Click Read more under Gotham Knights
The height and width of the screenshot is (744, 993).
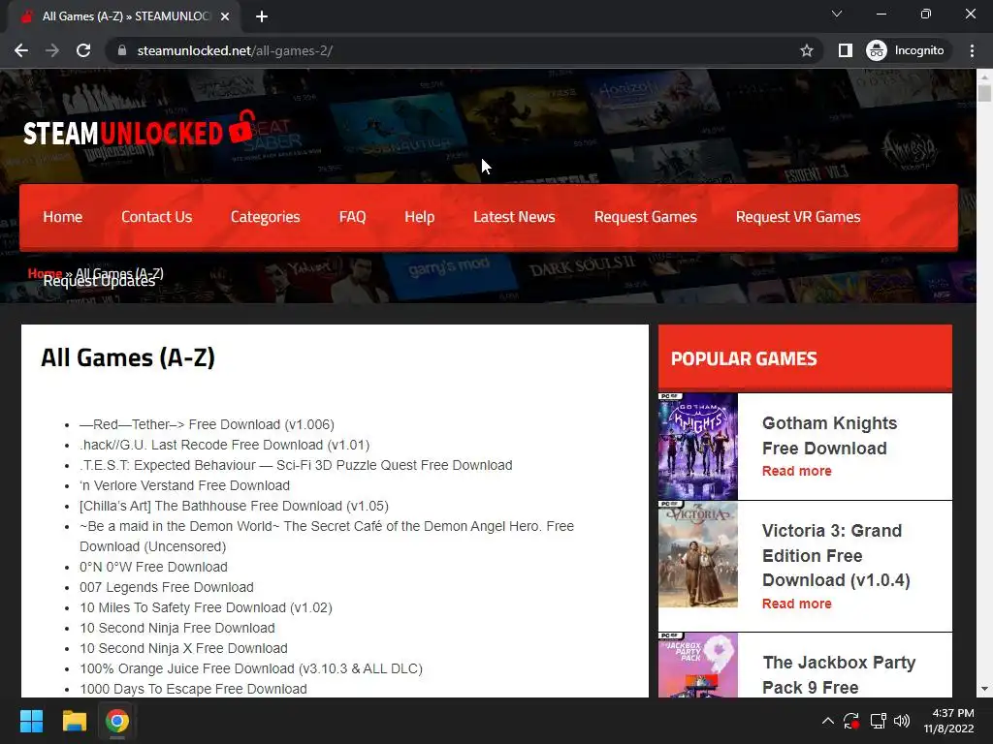click(797, 471)
